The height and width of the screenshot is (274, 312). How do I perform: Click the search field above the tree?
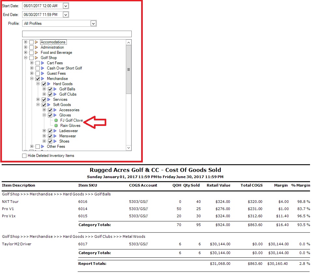[x=77, y=34]
